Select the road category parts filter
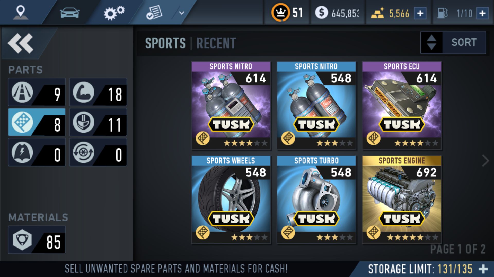This screenshot has height=277, width=494. 37,92
